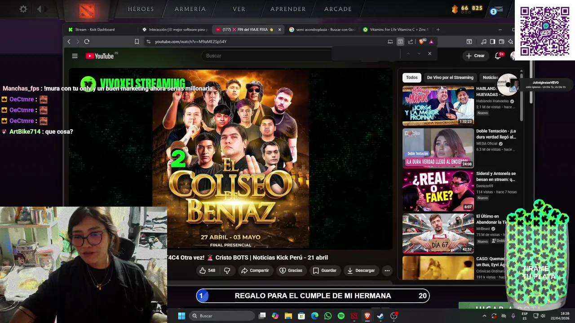Image resolution: width=575 pixels, height=323 pixels.
Task: Open WhatsApp from the taskbar
Action: tap(328, 316)
